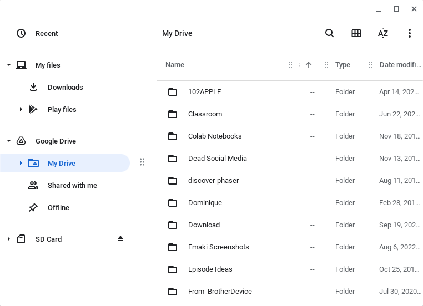Screen dimensions: 423x306
Task: Collapse the Google Drive tree
Action: point(9,141)
